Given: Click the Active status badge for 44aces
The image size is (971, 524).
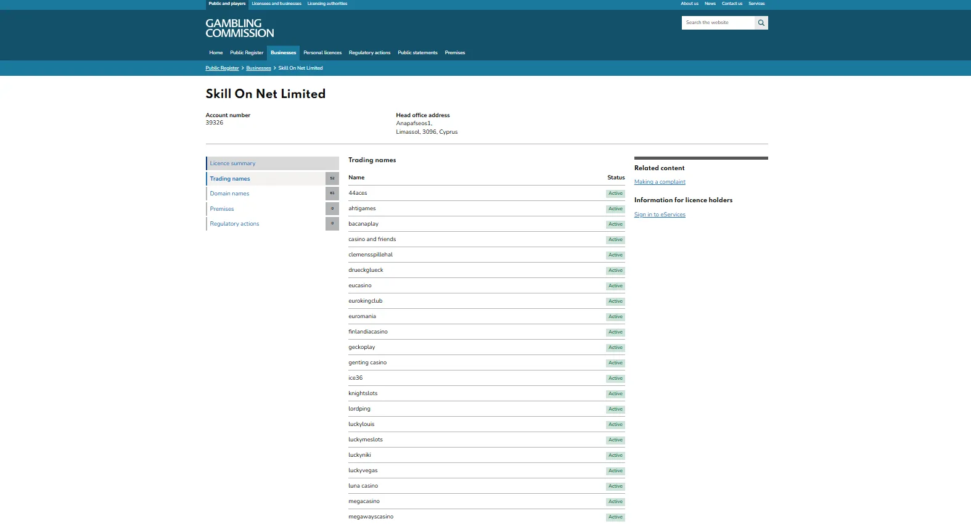Looking at the screenshot, I should 615,194.
